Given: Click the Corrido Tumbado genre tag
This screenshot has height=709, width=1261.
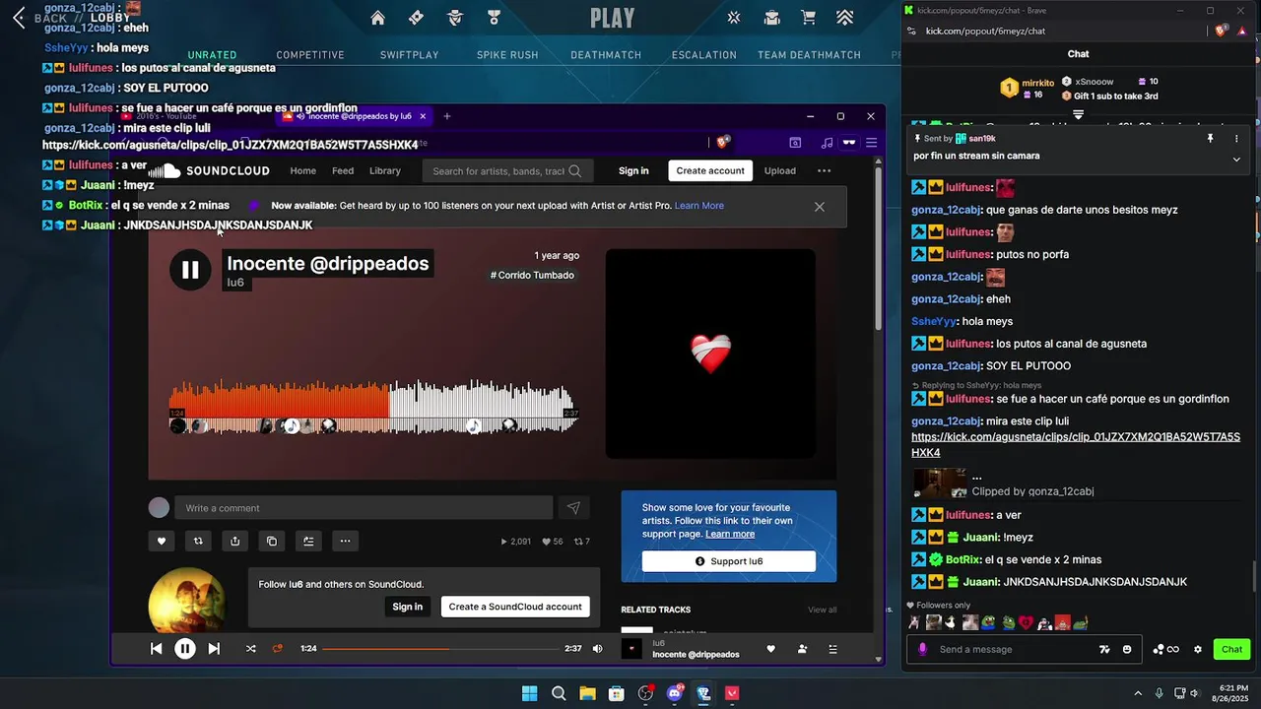Looking at the screenshot, I should [x=532, y=275].
